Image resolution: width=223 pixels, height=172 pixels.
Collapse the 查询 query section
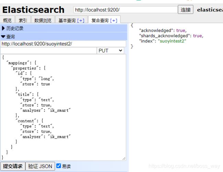pos(63,36)
